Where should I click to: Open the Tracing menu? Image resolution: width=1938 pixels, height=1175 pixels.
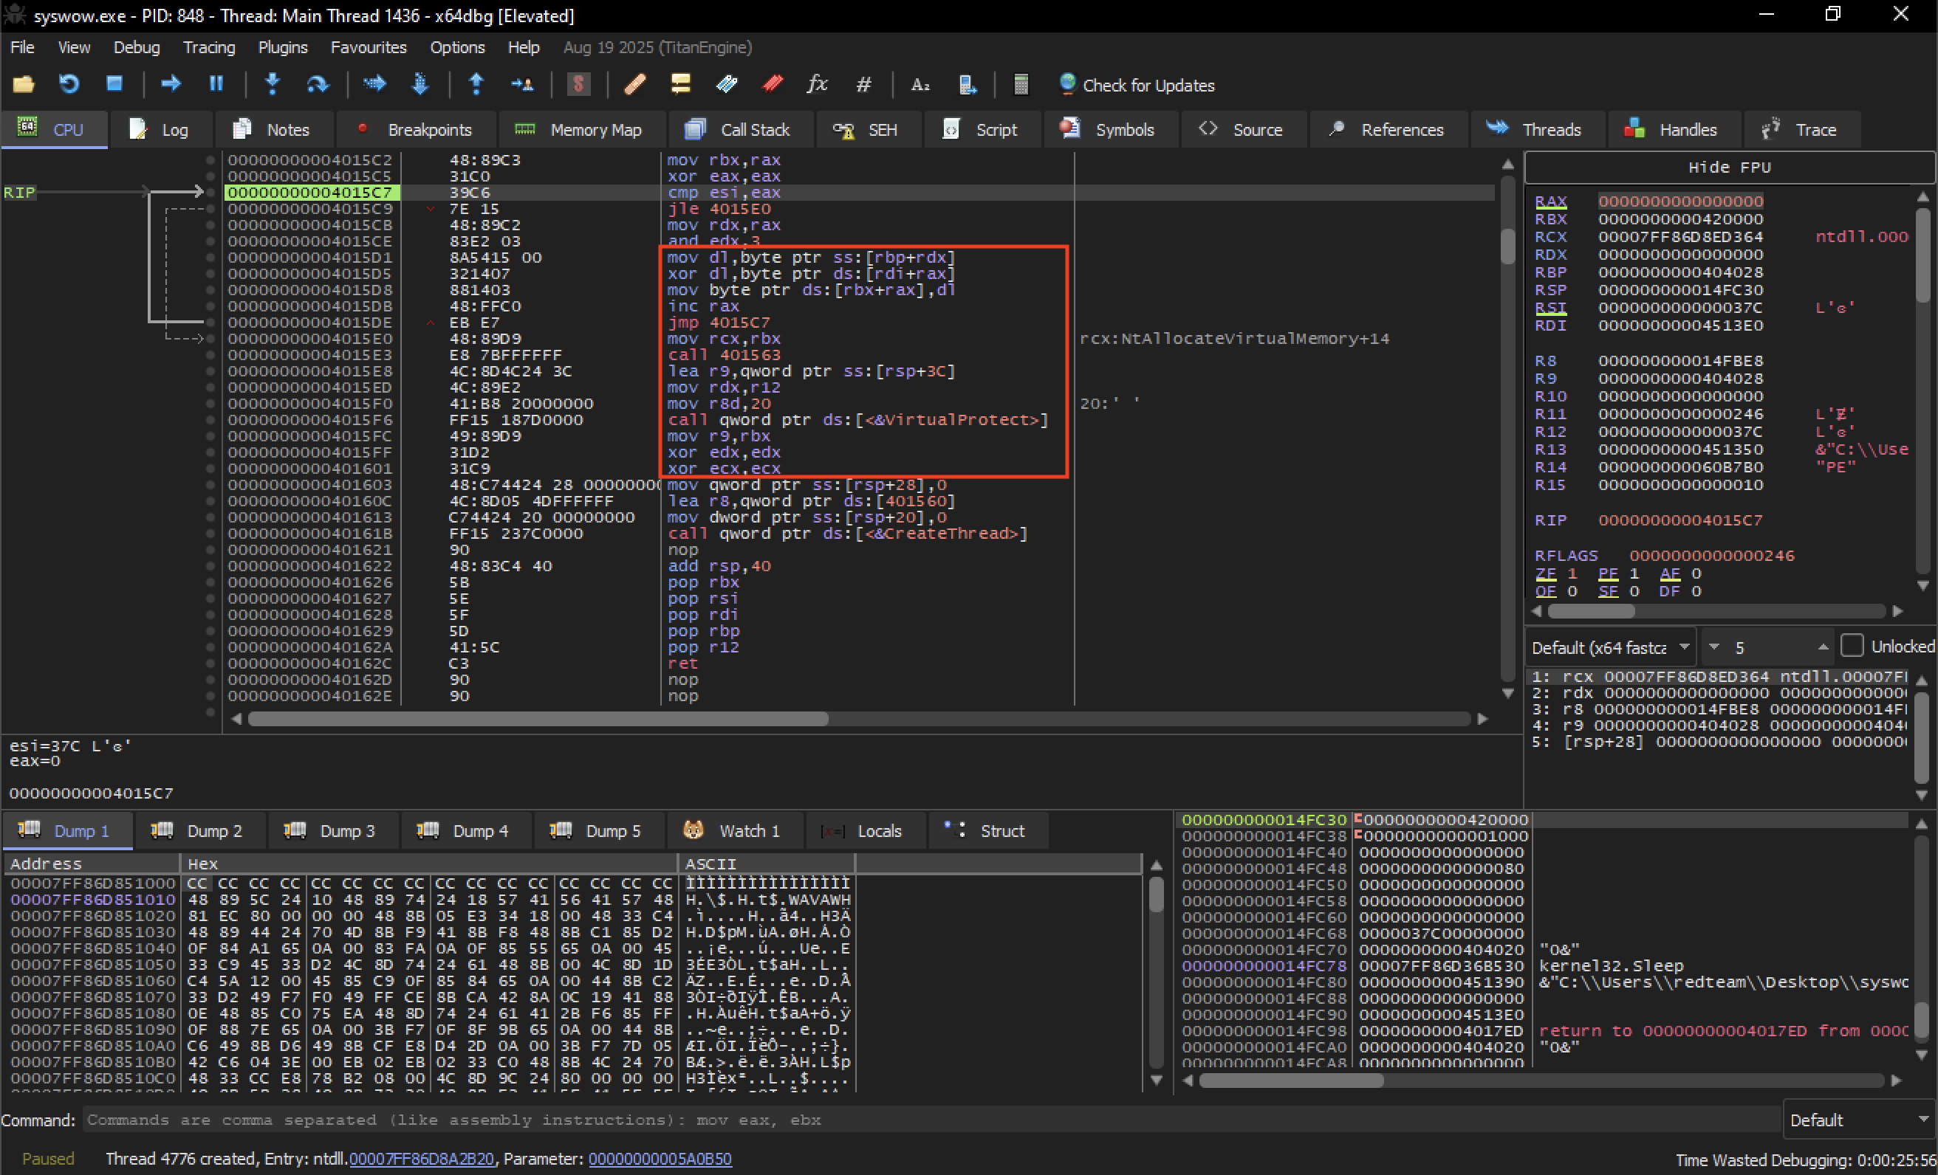coord(208,47)
